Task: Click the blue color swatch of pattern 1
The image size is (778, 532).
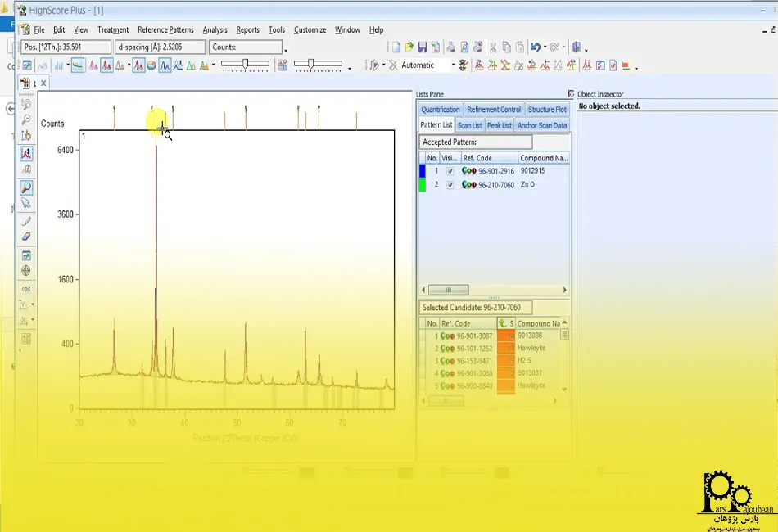Action: tap(423, 171)
